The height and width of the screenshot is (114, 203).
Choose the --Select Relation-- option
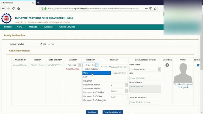click(97, 69)
